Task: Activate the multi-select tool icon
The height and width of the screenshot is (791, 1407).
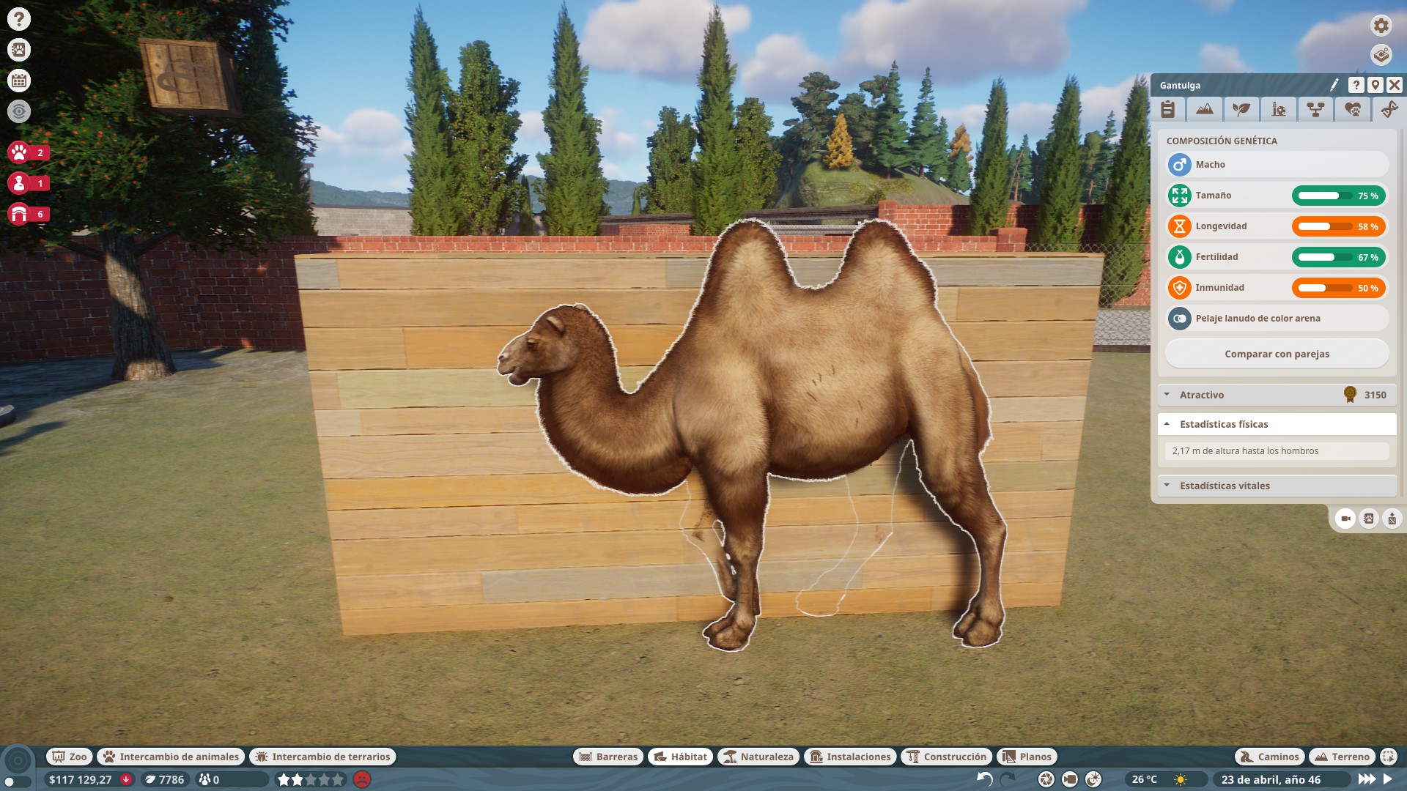Action: (x=1389, y=757)
